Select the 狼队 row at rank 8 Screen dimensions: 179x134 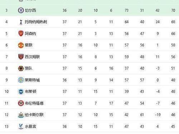[89, 68]
